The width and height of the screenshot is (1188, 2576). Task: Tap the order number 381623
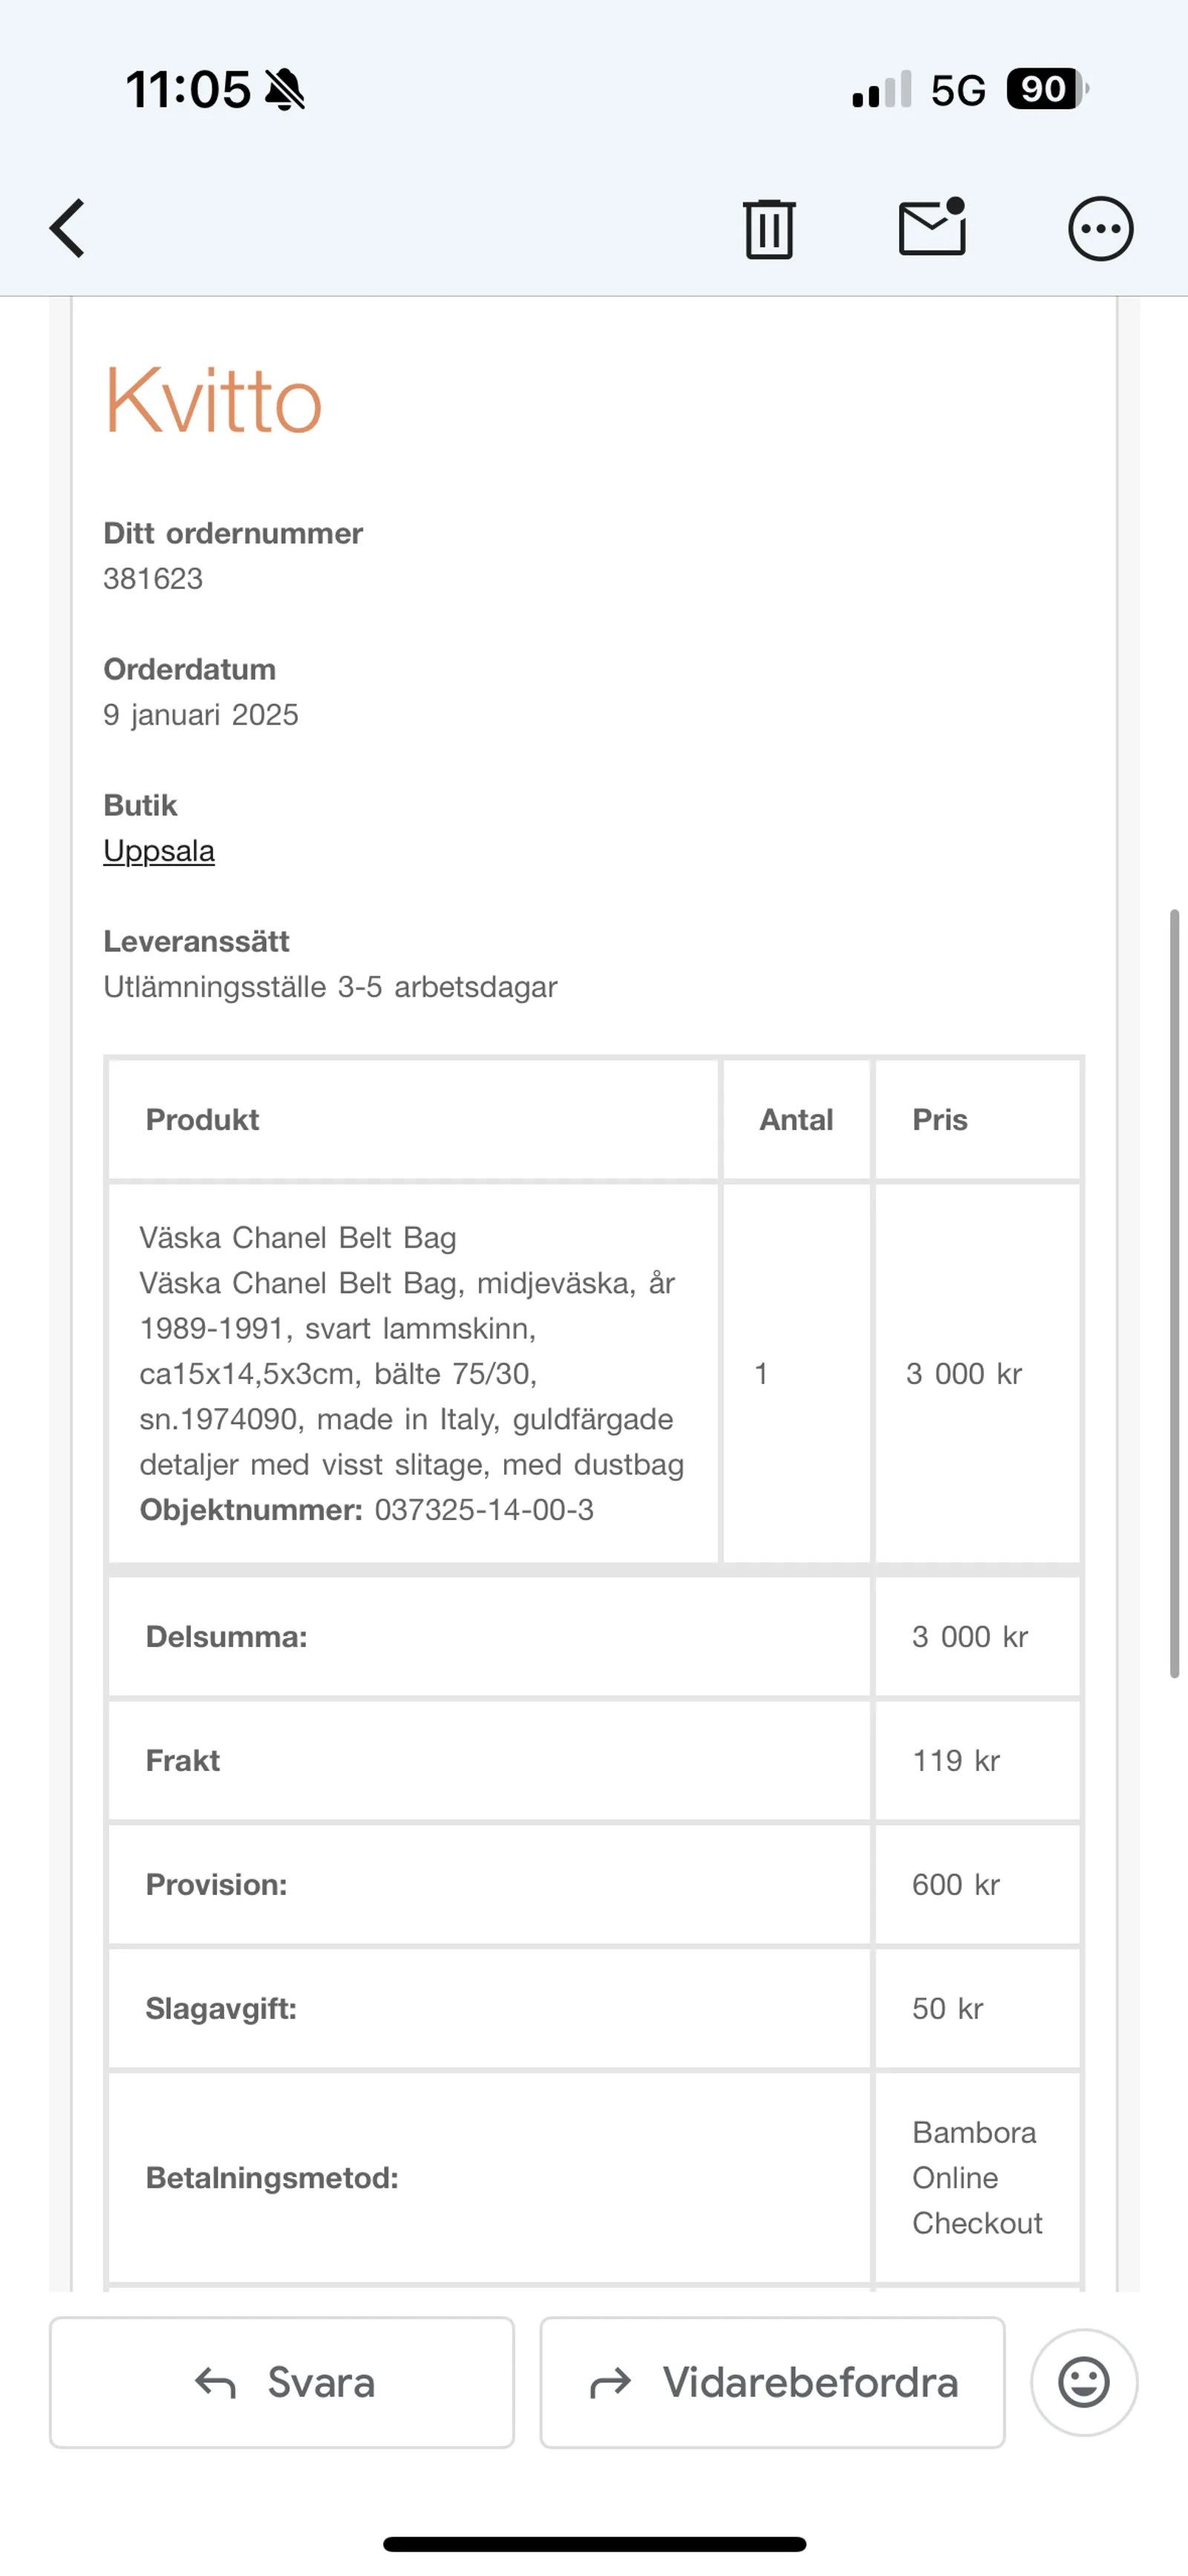tap(153, 579)
